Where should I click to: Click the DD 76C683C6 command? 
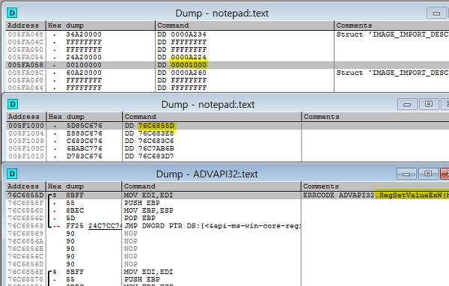click(x=149, y=141)
